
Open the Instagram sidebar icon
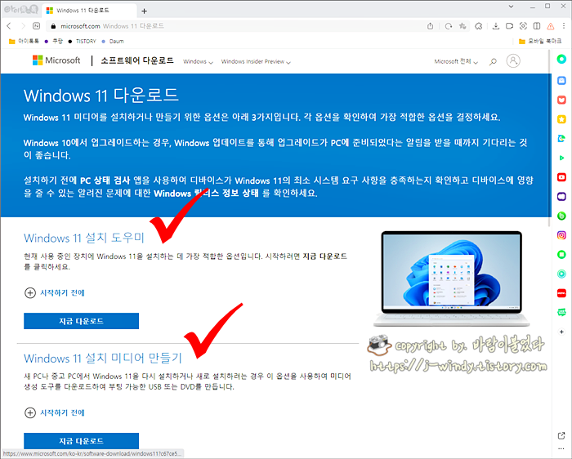[561, 235]
